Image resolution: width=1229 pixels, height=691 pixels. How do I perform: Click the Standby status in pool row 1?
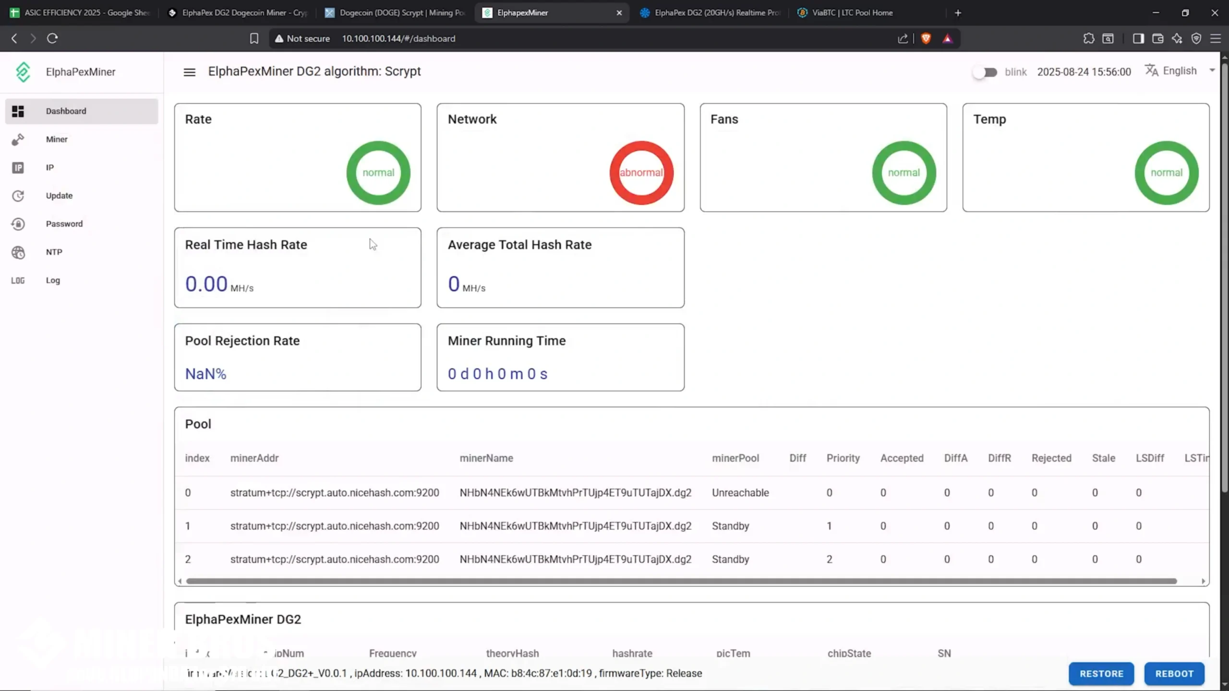click(x=730, y=526)
